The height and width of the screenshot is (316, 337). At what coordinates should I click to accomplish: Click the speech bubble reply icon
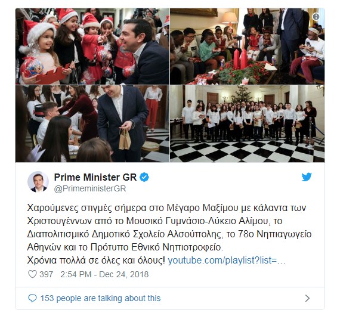32,298
